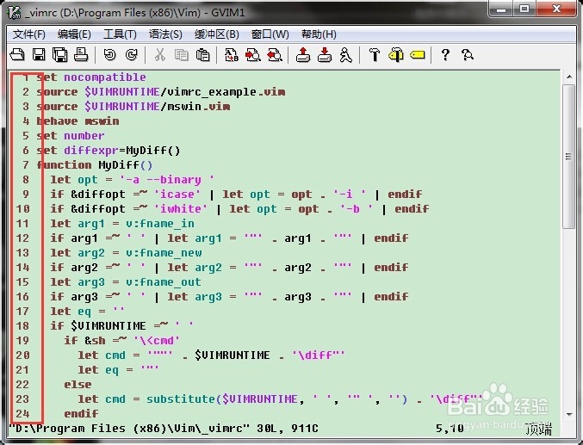
Task: Click 'v:fname_in' on line 11
Action: coord(160,224)
